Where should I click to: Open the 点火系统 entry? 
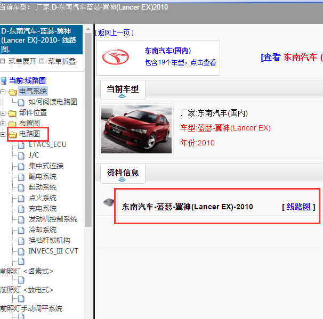(x=43, y=198)
